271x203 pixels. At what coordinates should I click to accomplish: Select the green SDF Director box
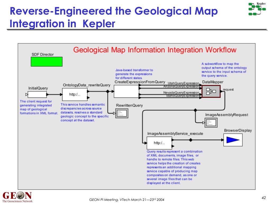click(x=47, y=62)
